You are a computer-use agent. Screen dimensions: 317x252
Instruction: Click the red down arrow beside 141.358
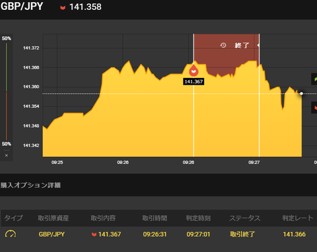click(63, 8)
